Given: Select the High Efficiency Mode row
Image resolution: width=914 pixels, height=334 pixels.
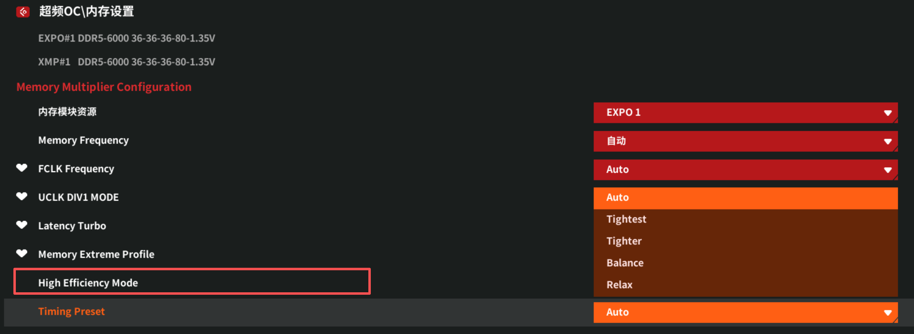Looking at the screenshot, I should 192,281.
